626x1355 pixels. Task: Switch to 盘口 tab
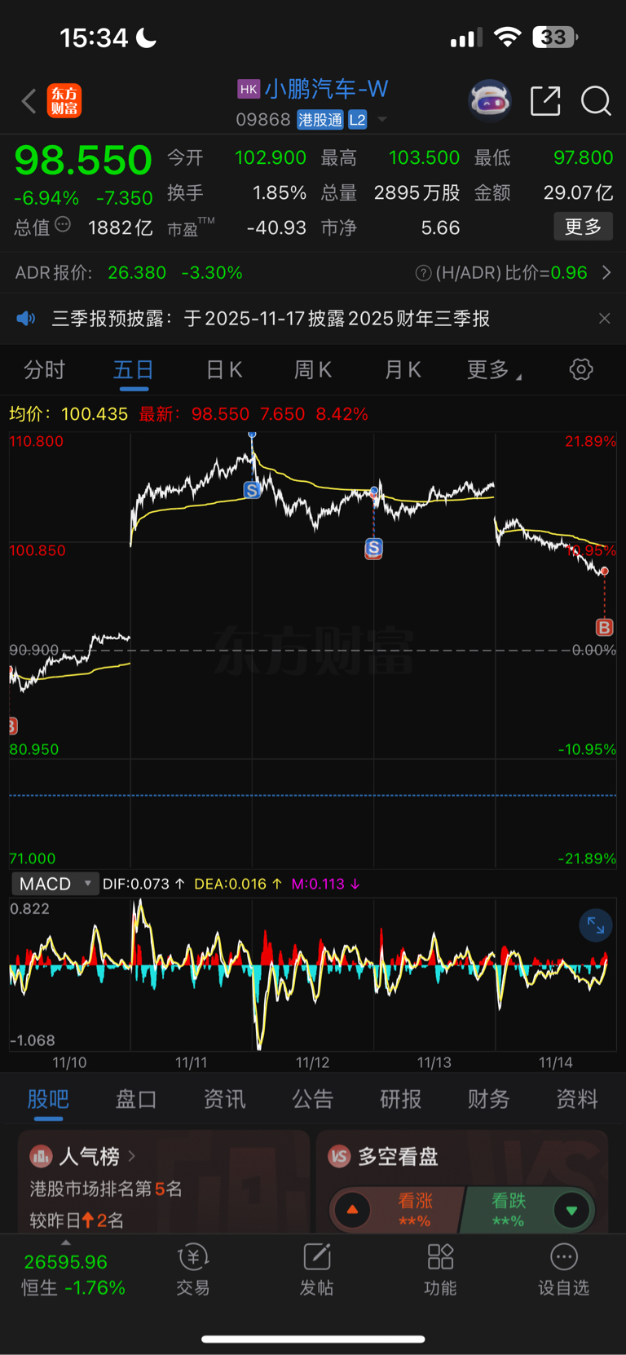[136, 1099]
